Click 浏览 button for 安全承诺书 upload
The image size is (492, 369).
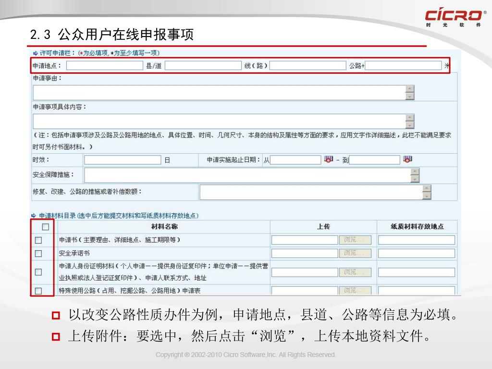(356, 253)
